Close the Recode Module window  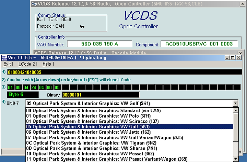point(240,53)
